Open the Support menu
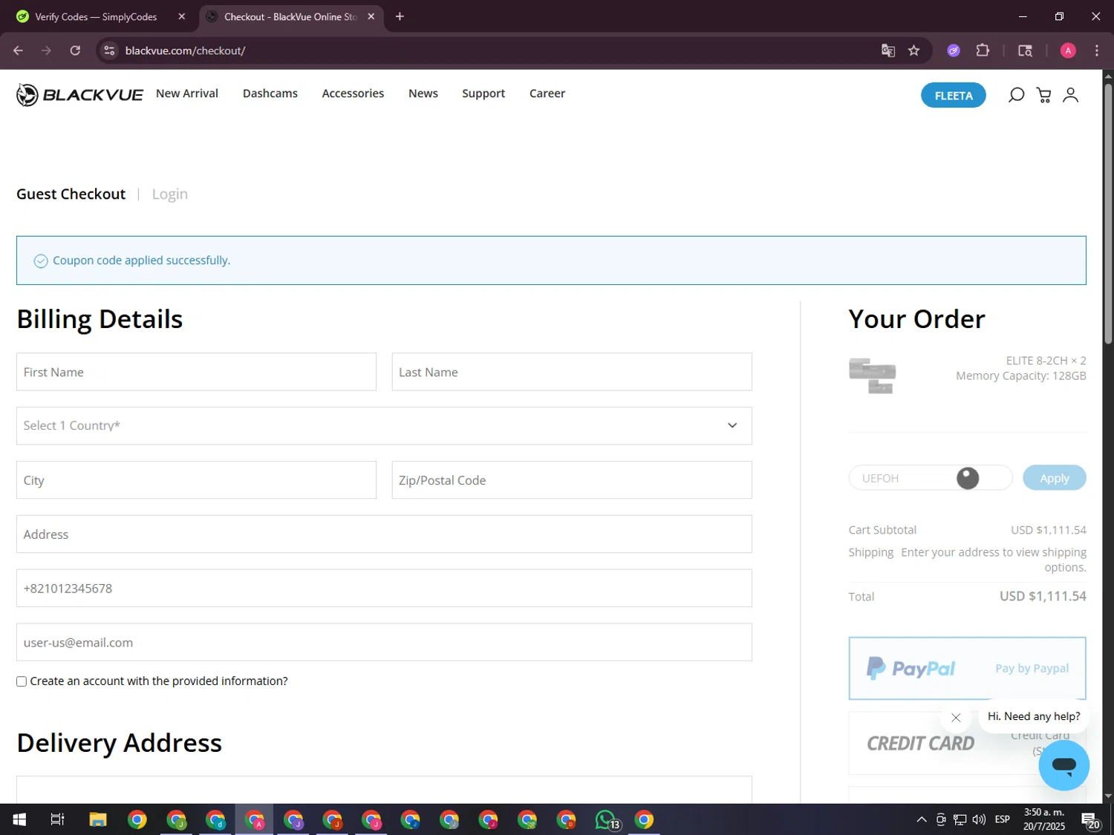This screenshot has width=1114, height=835. point(483,94)
